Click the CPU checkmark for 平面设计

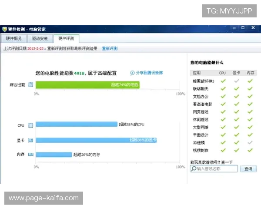point(223,135)
